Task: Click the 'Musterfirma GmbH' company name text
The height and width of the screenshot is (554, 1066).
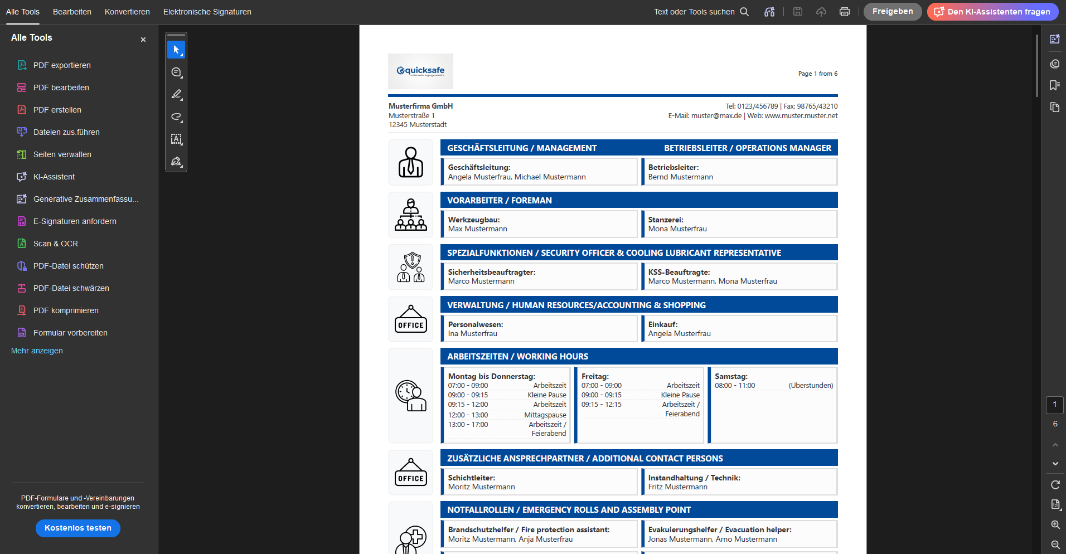Action: click(420, 106)
